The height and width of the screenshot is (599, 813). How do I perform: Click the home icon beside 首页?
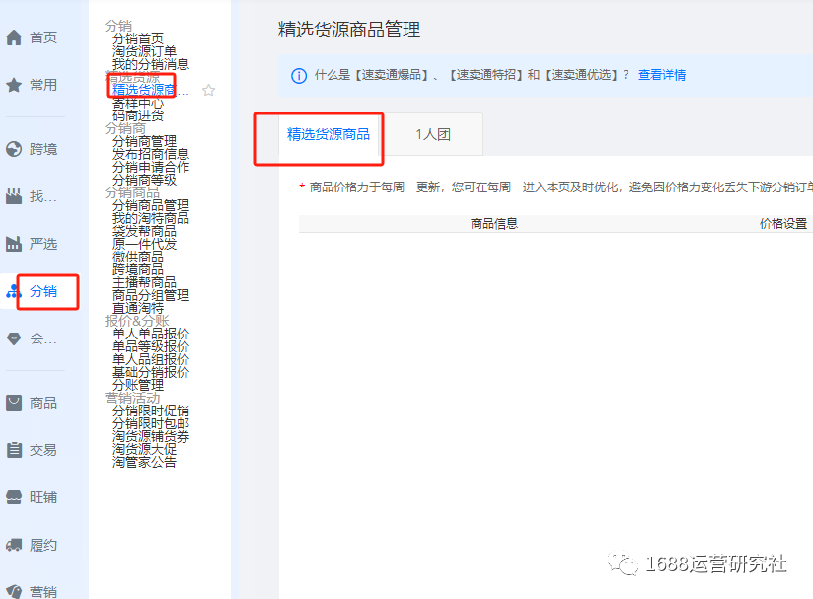pyautogui.click(x=14, y=37)
